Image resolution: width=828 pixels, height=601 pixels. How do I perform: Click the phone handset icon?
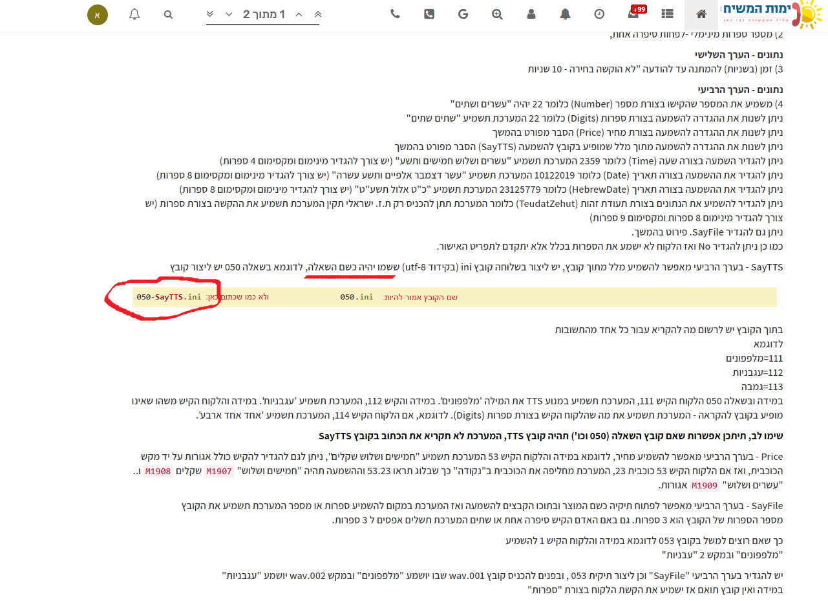tap(395, 14)
